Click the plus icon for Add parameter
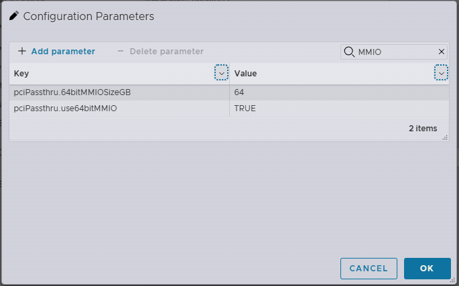 (x=22, y=51)
